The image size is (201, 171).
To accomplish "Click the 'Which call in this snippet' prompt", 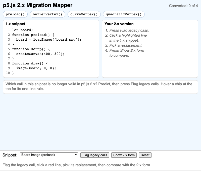I will 99,86.
